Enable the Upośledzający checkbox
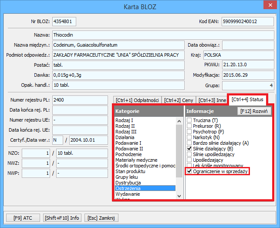This screenshot has width=280, height=228. pyautogui.click(x=189, y=160)
